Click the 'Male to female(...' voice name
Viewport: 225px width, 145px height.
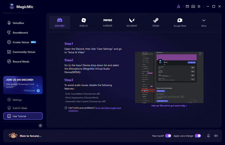coord(31,136)
